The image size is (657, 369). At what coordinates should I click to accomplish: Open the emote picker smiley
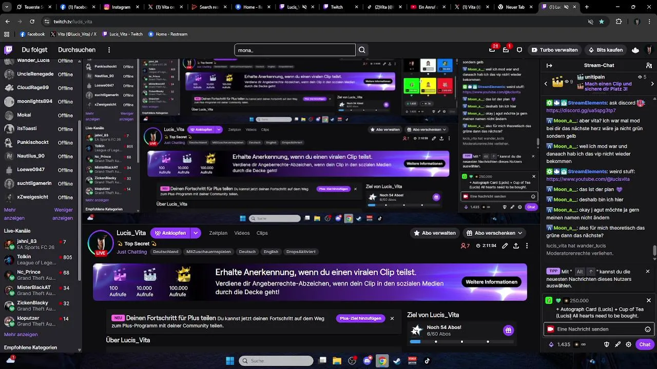(x=648, y=329)
